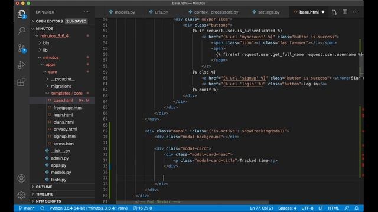The width and height of the screenshot is (378, 212).
Task: Click unsaved dot on base.html tab
Action: click(323, 12)
